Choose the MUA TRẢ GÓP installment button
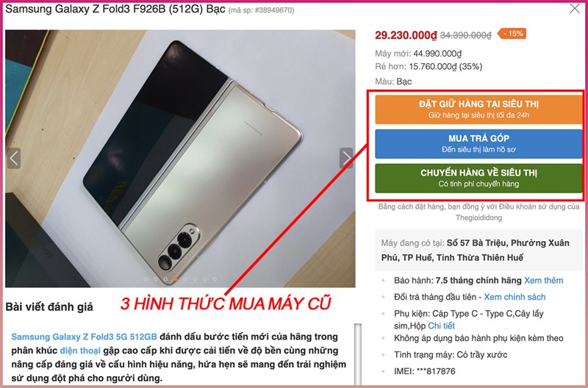Screen dimensions: 588x388 (478, 143)
